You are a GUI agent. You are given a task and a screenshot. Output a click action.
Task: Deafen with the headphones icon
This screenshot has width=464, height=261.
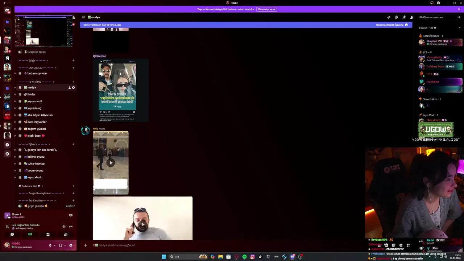pos(61,245)
